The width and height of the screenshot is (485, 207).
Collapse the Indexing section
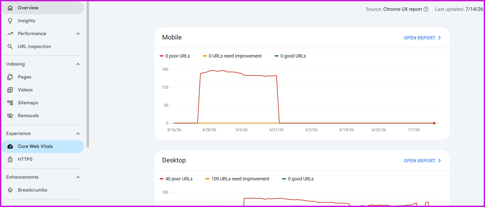78,64
